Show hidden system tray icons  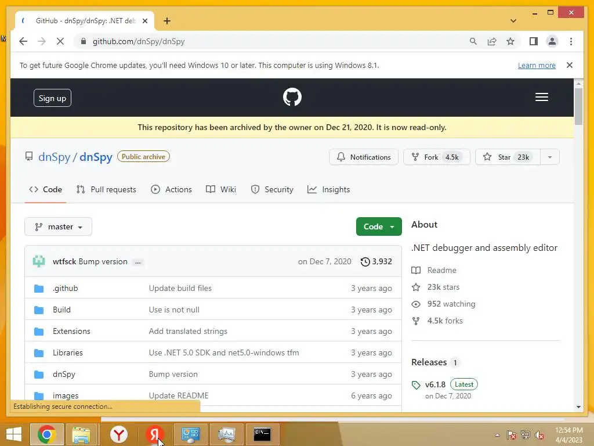pyautogui.click(x=497, y=435)
